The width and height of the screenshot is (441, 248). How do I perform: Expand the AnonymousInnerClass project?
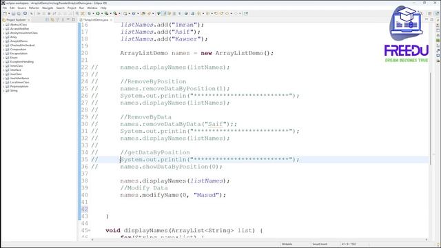click(x=3, y=33)
